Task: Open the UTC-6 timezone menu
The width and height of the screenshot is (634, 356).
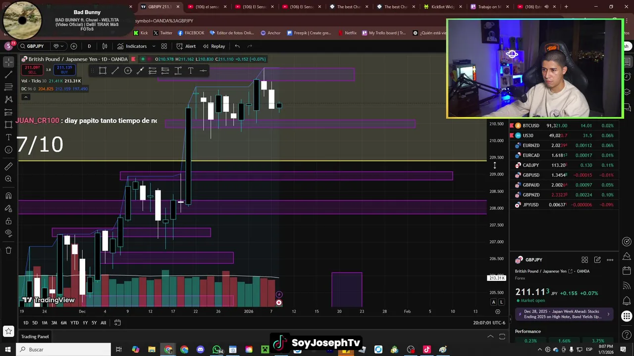Action: 489,323
